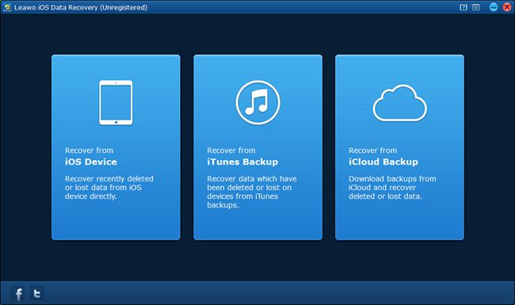Click 'Download backups from iCloud' description
This screenshot has height=305, width=515.
pyautogui.click(x=392, y=188)
